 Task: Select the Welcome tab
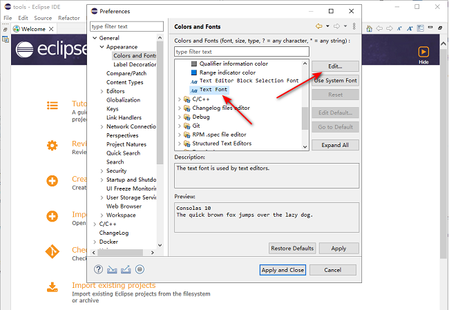[x=33, y=29]
